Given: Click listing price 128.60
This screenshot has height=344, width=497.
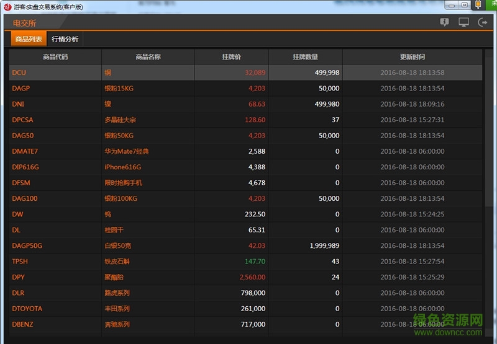Looking at the screenshot, I should pos(255,120).
